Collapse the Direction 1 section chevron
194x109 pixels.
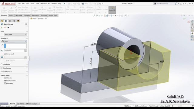pyautogui.click(x=27, y=38)
